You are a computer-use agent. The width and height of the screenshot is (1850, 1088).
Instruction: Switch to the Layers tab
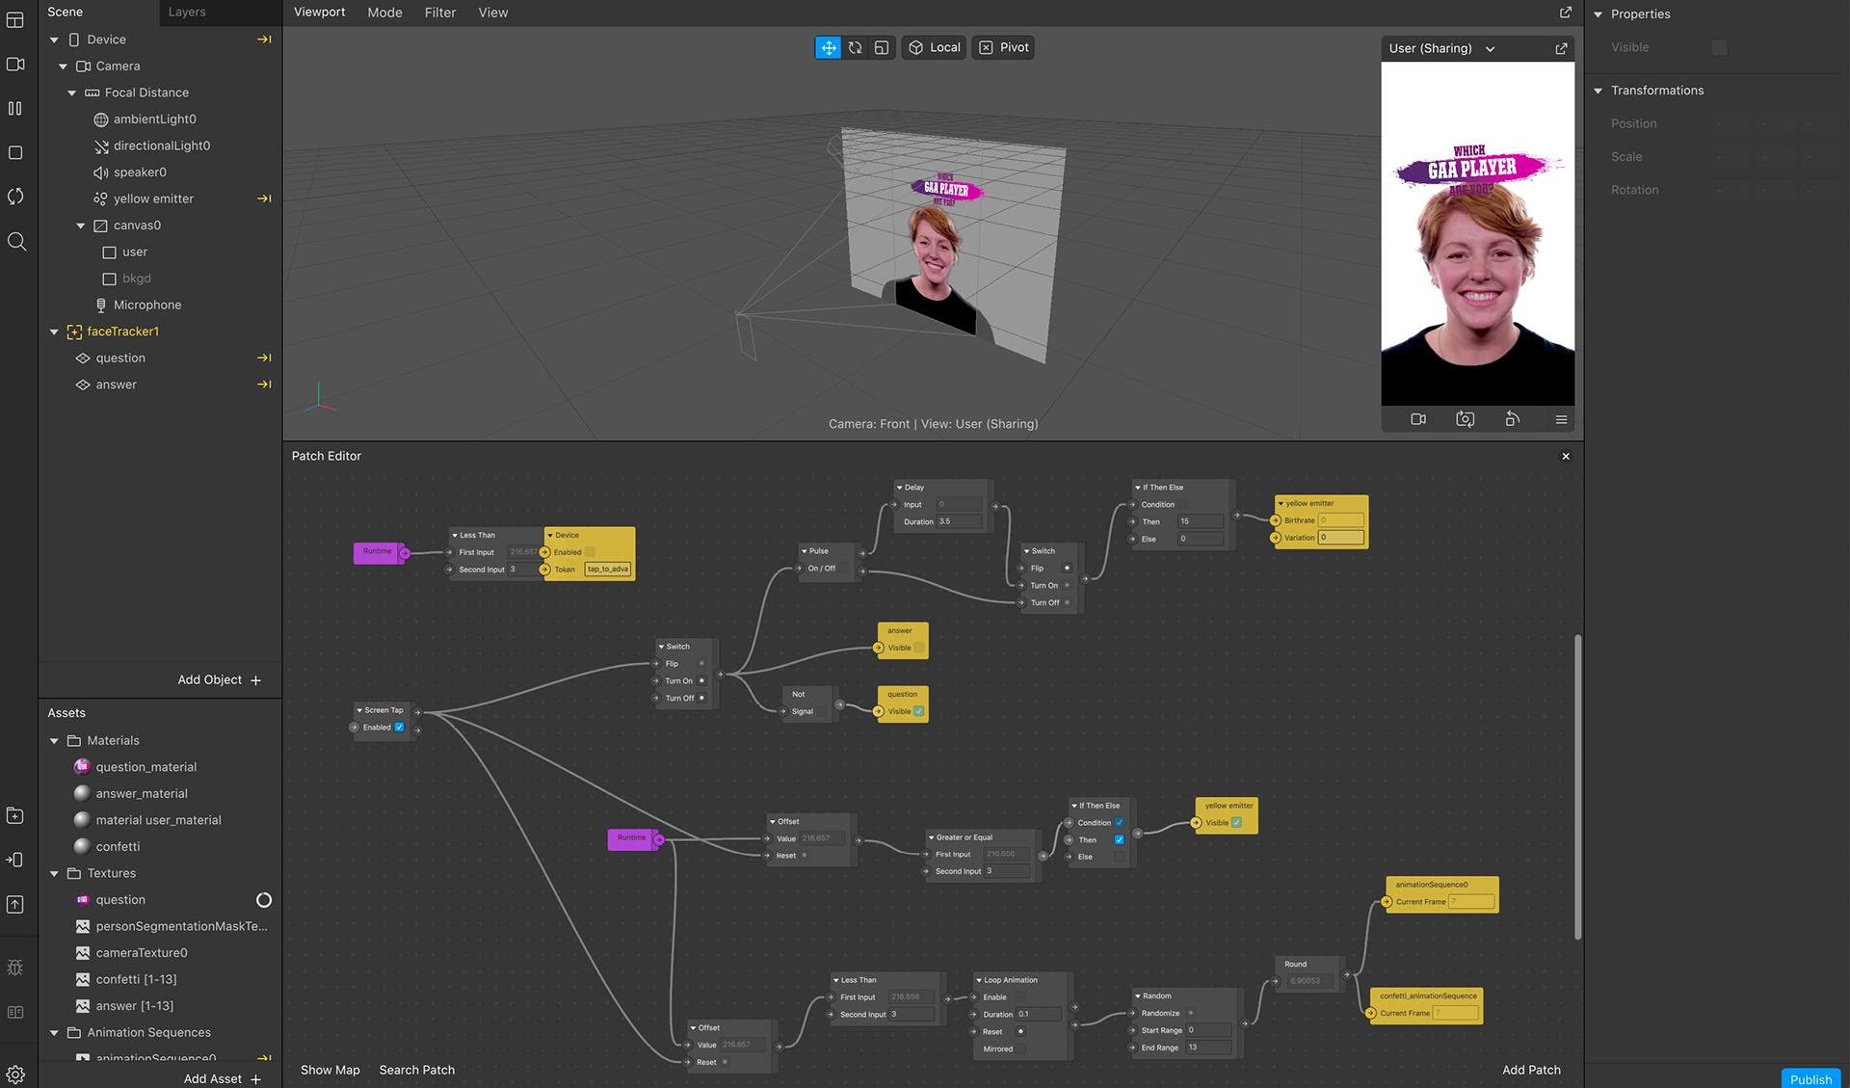(187, 13)
